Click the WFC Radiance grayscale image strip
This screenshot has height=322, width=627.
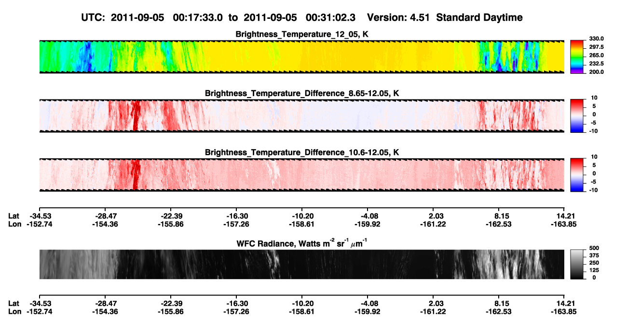pyautogui.click(x=301, y=264)
